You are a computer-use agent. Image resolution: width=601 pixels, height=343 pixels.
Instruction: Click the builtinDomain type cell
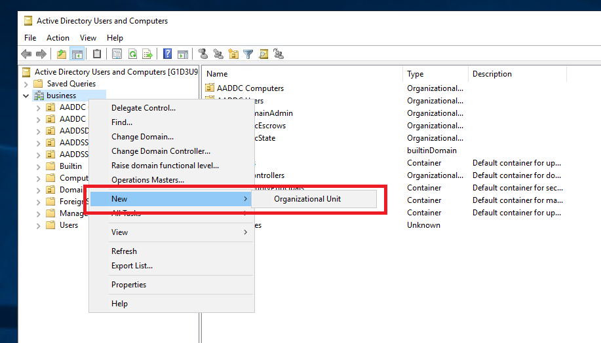click(x=432, y=151)
